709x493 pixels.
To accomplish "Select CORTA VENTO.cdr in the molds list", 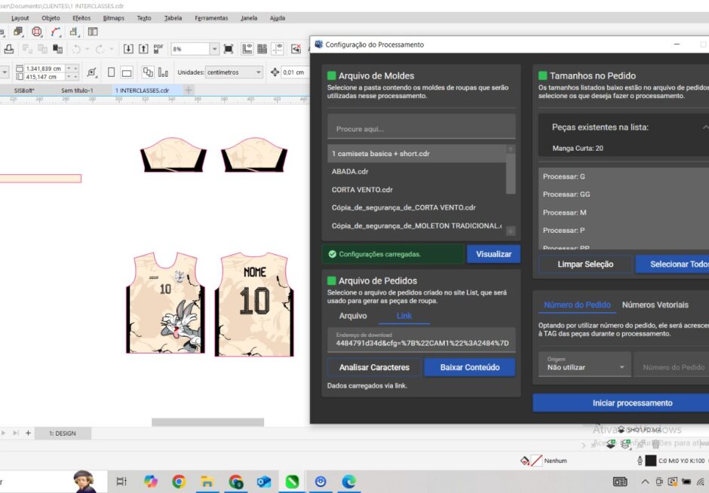I will point(416,190).
